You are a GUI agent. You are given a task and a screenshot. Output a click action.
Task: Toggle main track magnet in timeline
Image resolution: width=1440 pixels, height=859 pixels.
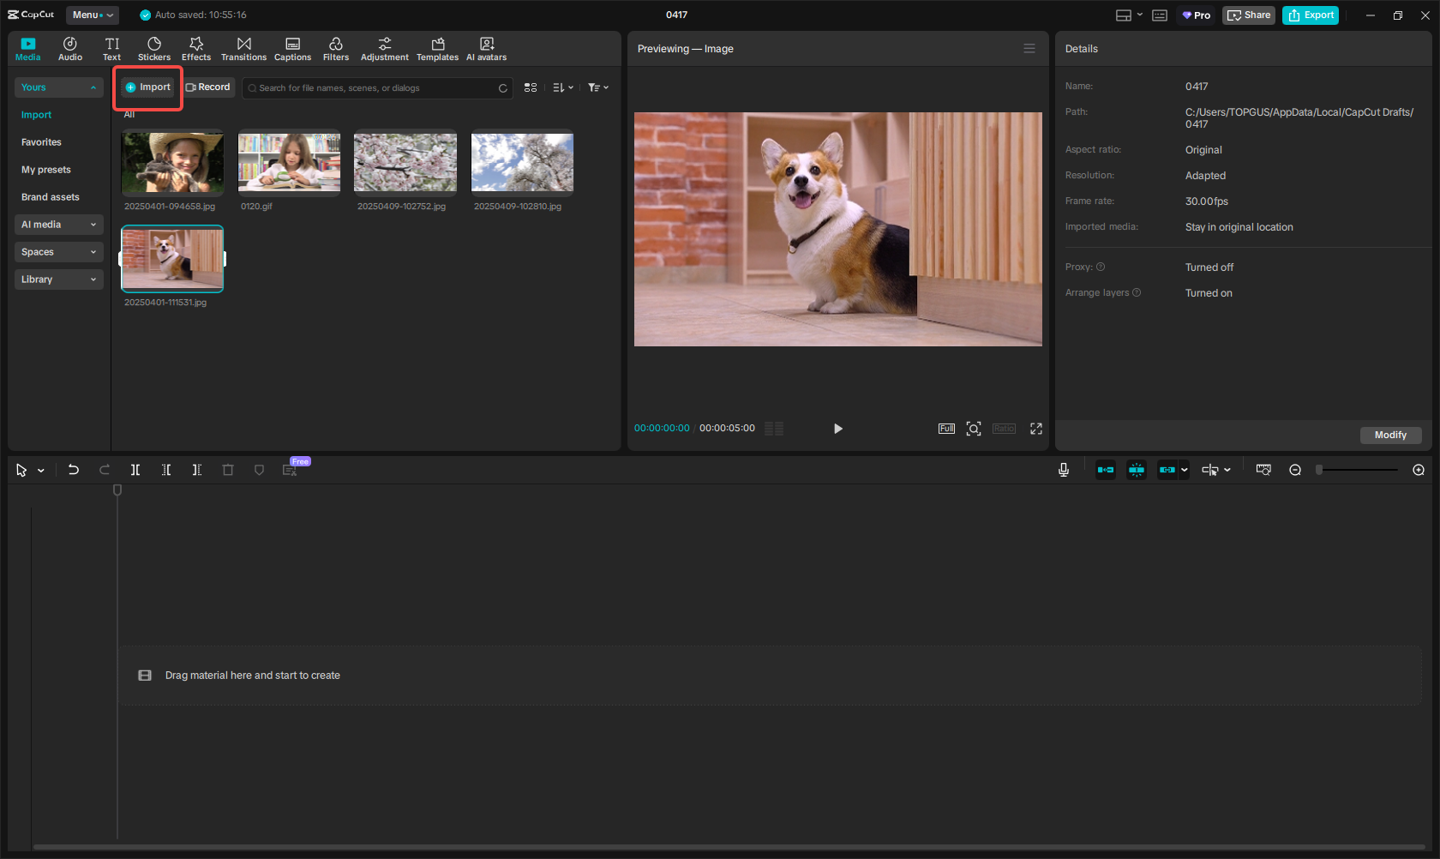(x=1106, y=470)
